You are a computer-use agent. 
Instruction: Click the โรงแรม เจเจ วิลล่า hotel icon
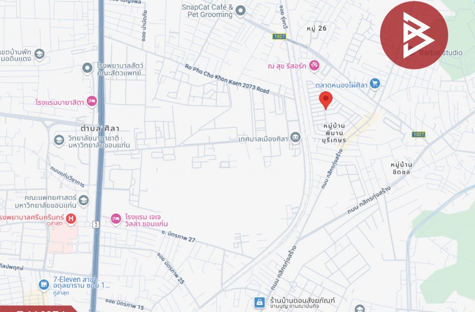[x=115, y=219]
